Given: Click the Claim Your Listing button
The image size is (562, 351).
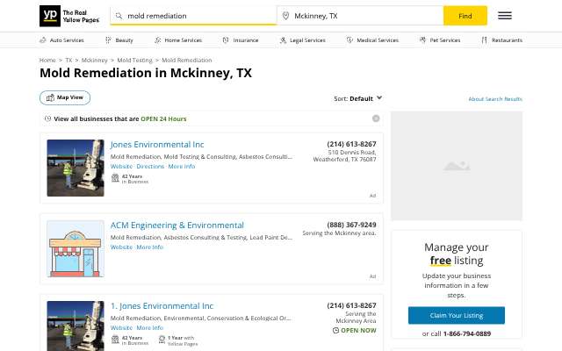Looking at the screenshot, I should 457,315.
